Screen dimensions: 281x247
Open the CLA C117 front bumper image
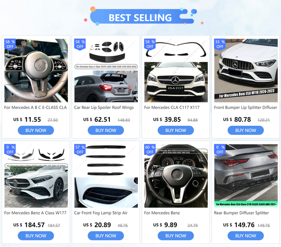[x=176, y=70]
